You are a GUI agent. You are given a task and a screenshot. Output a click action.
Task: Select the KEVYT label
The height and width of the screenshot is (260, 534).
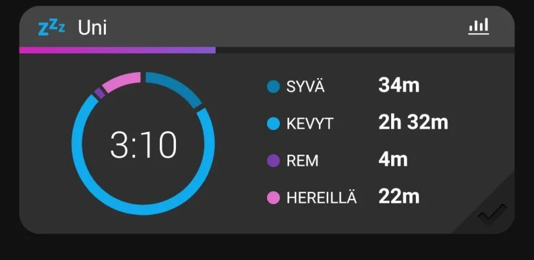tap(310, 123)
